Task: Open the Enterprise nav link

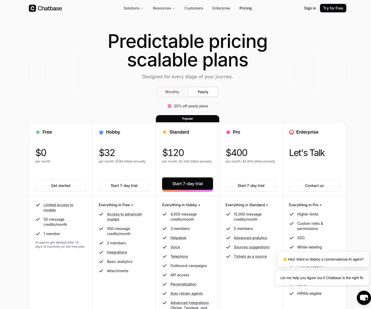Action: [x=221, y=8]
